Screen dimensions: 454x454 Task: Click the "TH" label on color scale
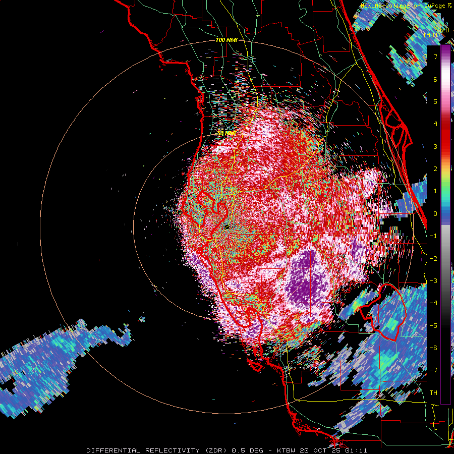pyautogui.click(x=433, y=392)
